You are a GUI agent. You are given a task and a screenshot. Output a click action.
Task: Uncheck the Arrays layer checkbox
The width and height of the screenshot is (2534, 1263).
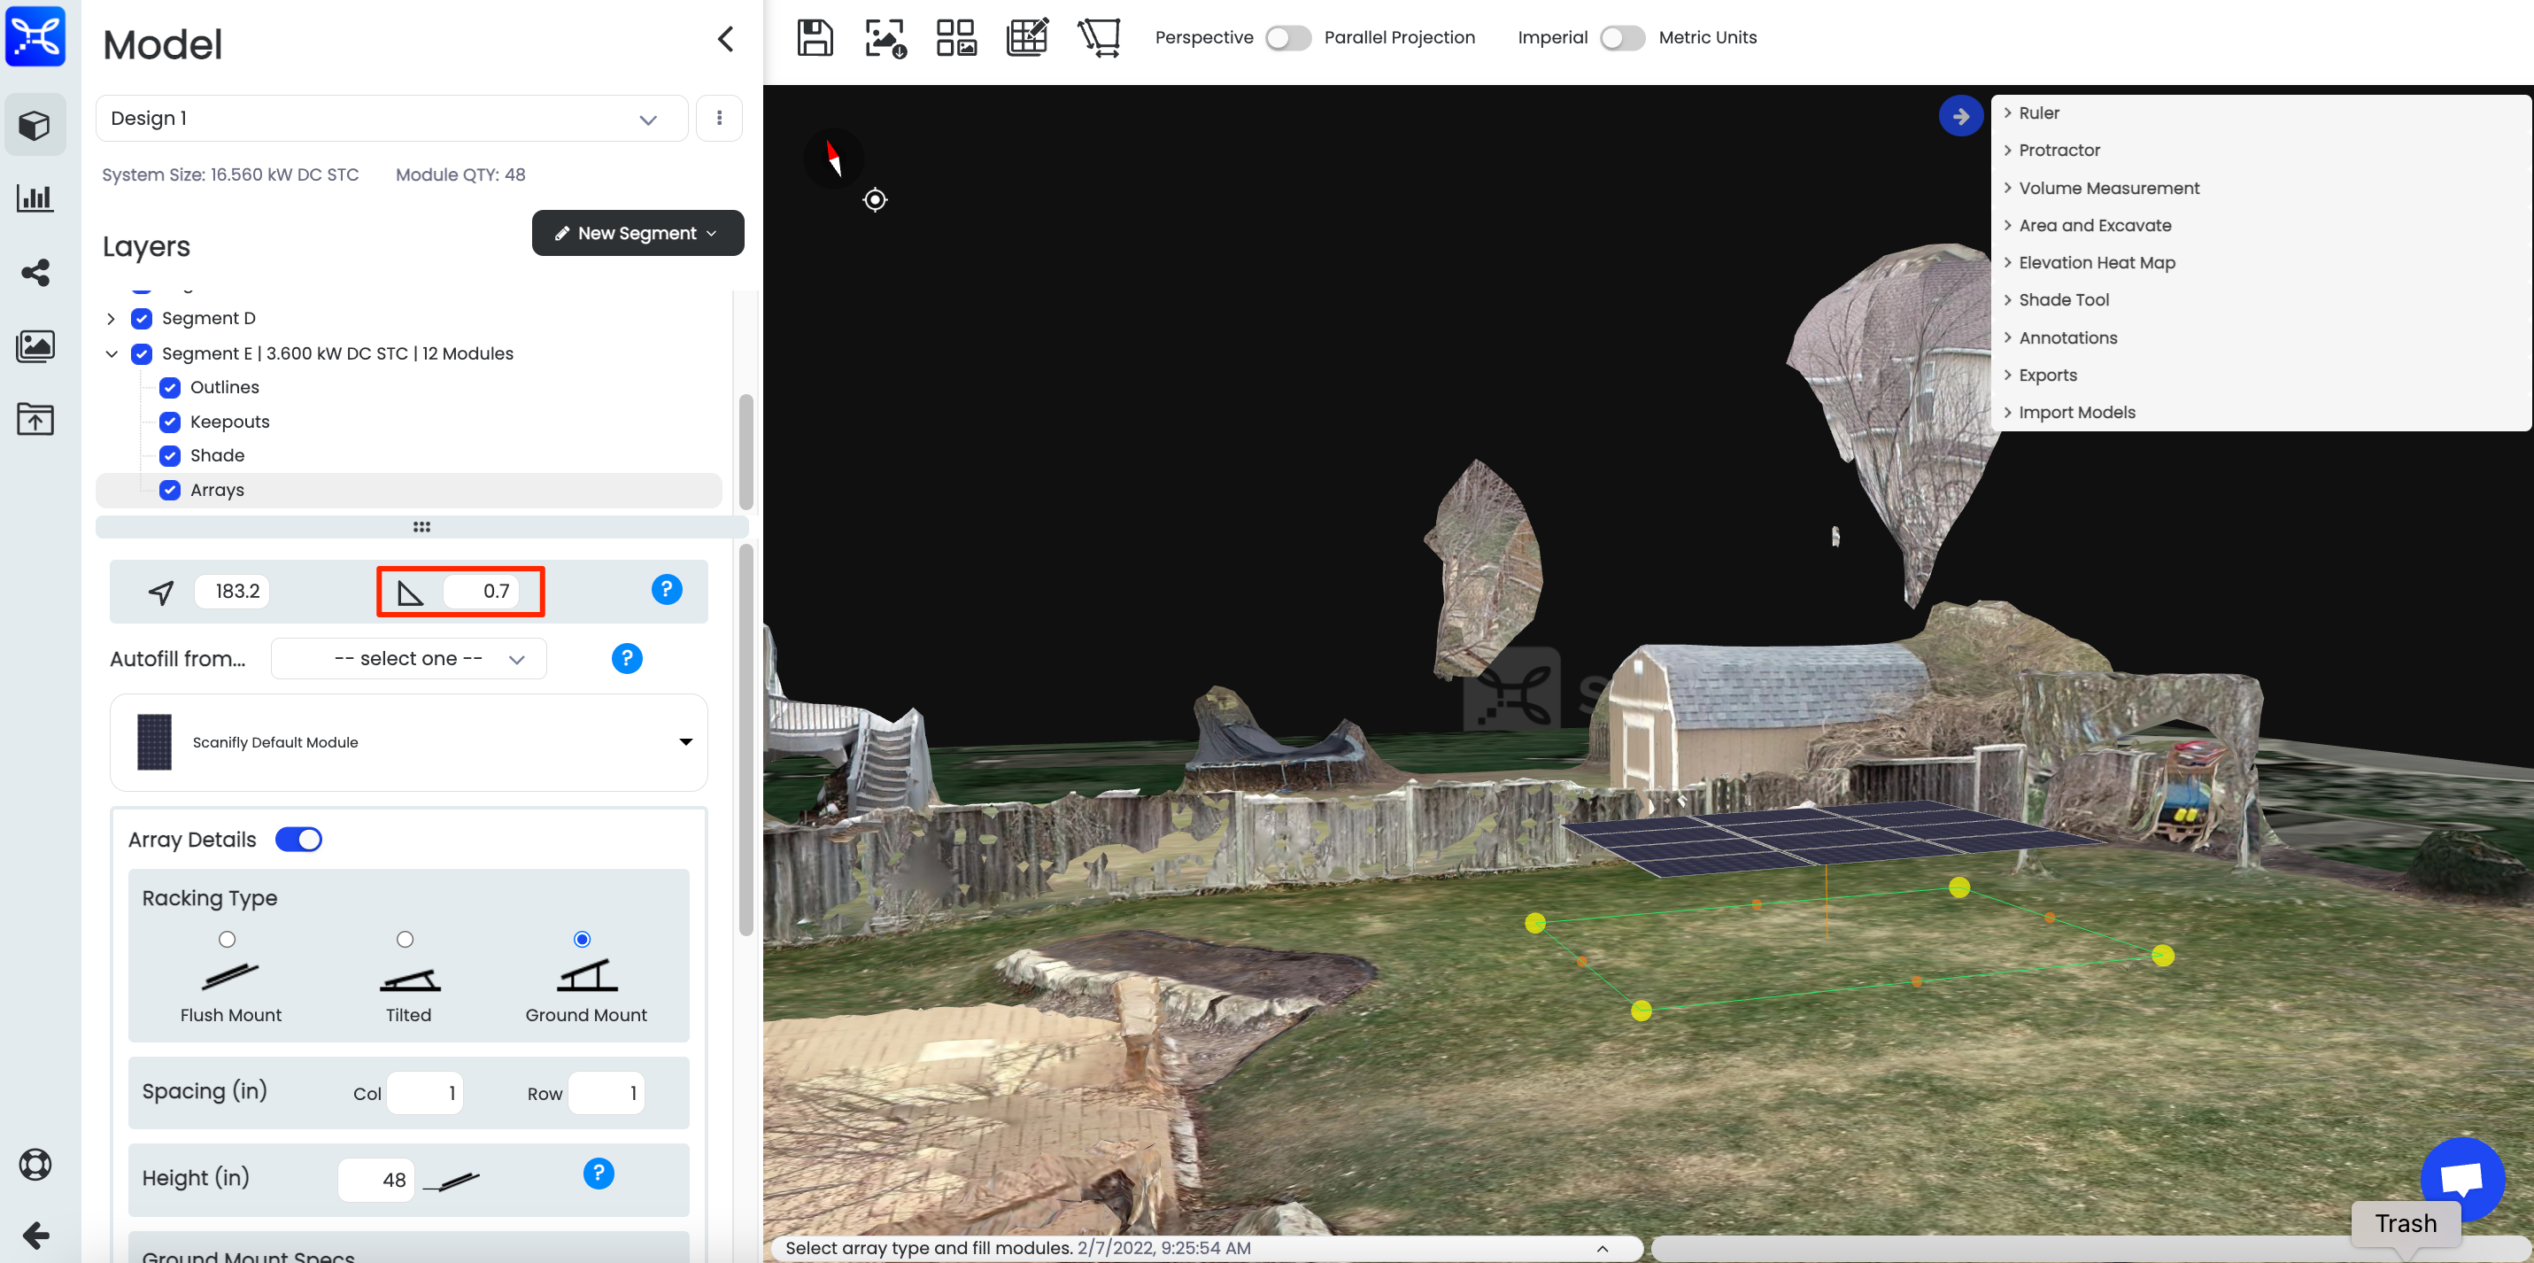(x=170, y=491)
